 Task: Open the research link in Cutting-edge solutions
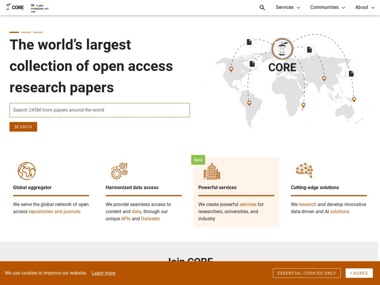coord(307,204)
